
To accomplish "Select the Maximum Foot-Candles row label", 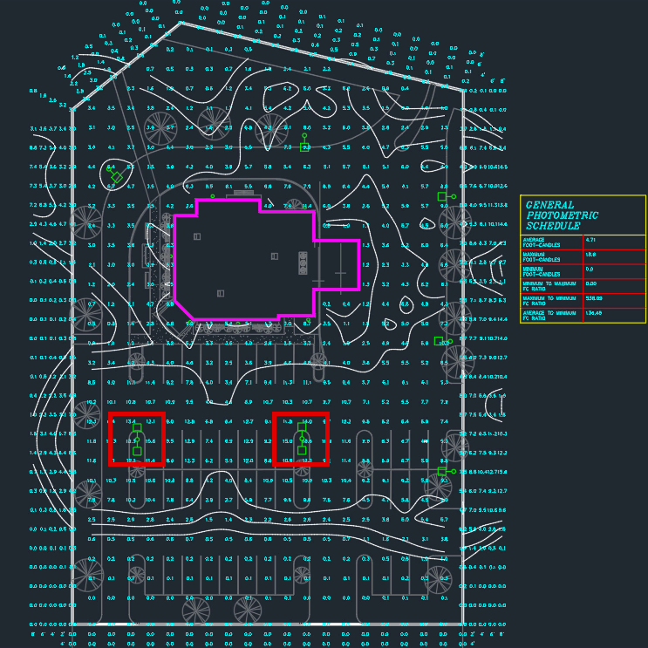I will pos(542,257).
